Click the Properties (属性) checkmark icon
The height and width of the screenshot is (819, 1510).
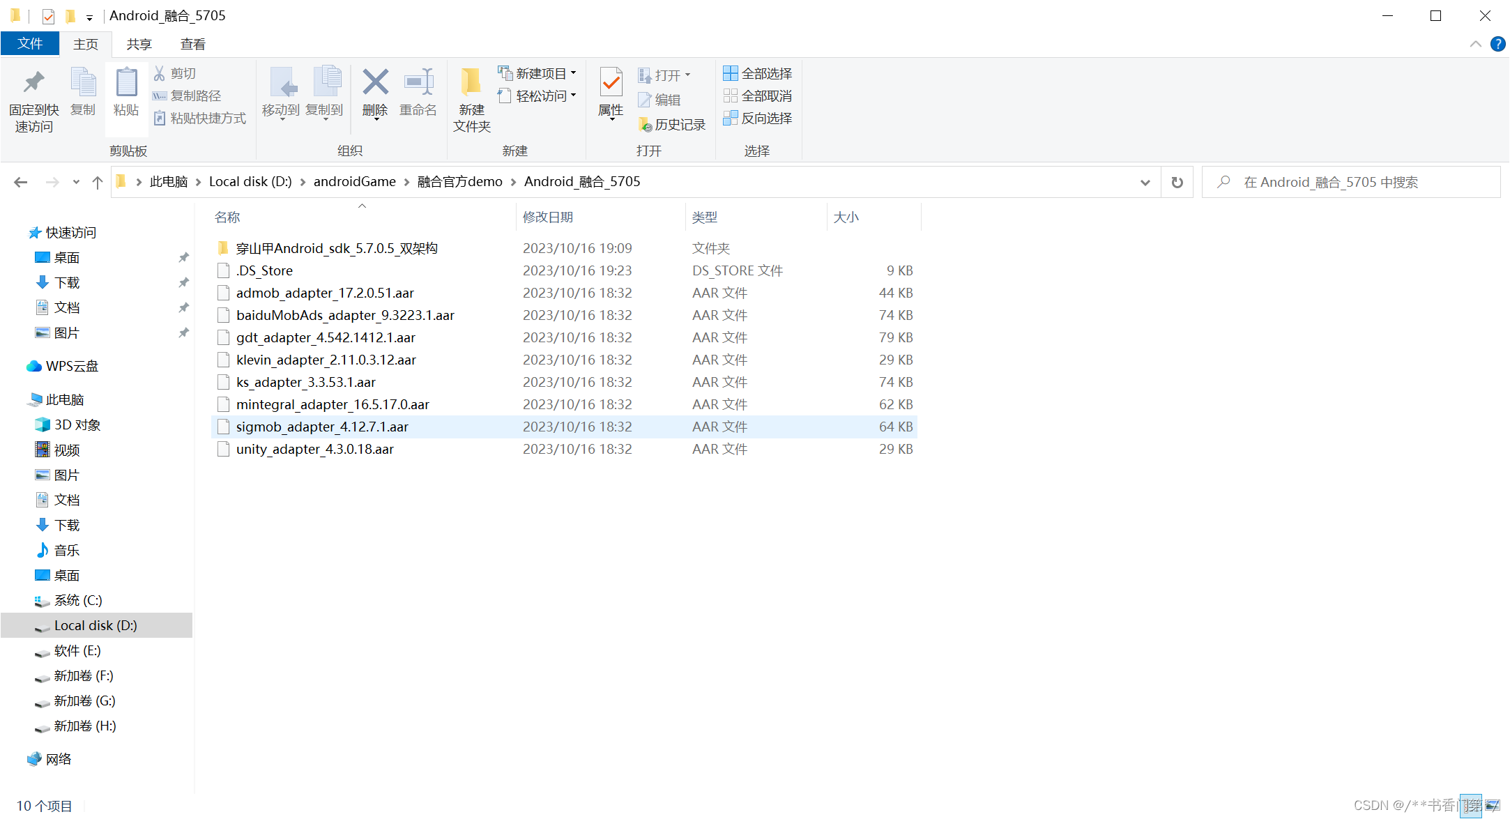click(611, 84)
